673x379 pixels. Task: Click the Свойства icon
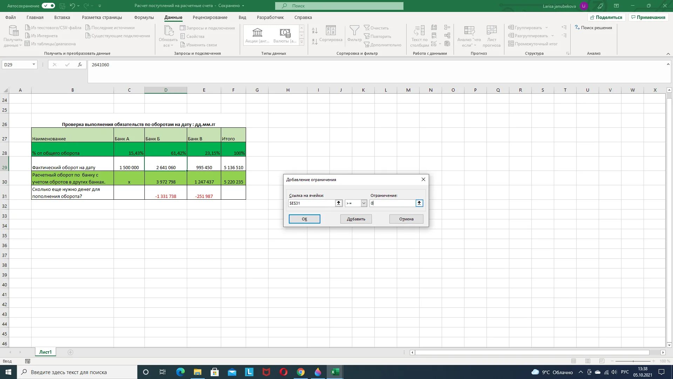point(183,36)
